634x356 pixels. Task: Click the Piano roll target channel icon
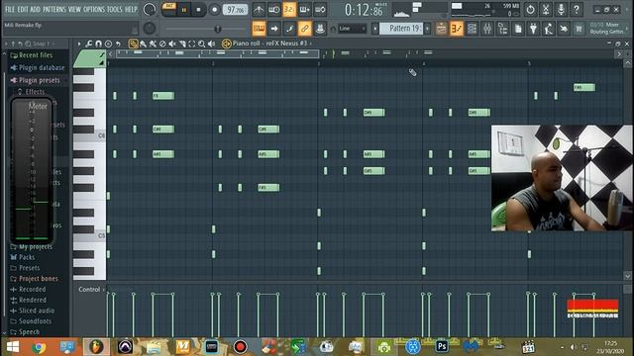(x=227, y=44)
